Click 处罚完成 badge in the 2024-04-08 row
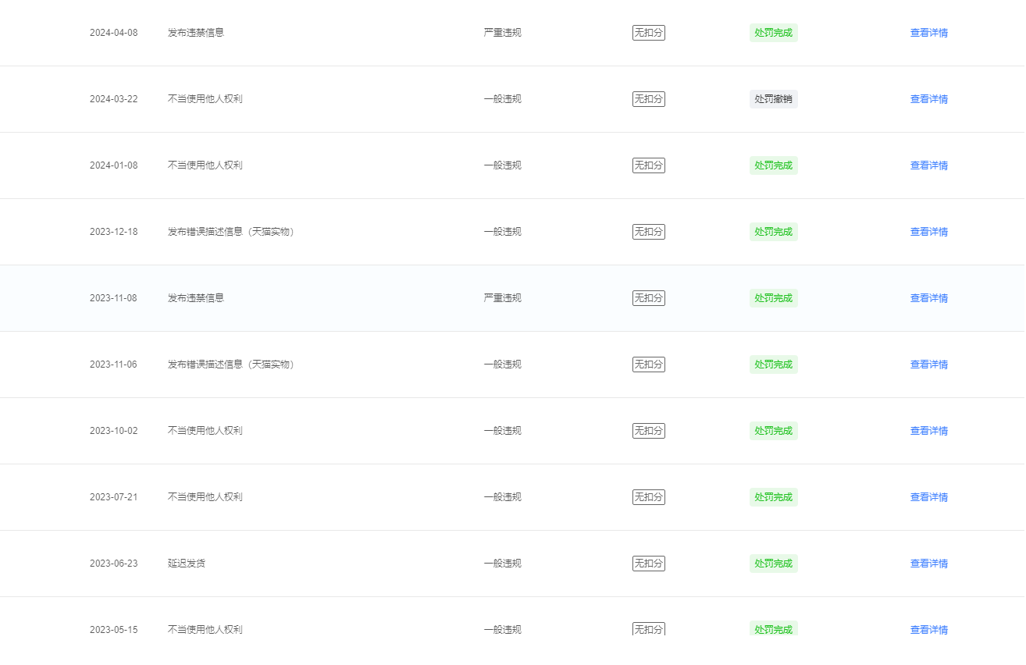 tap(773, 33)
